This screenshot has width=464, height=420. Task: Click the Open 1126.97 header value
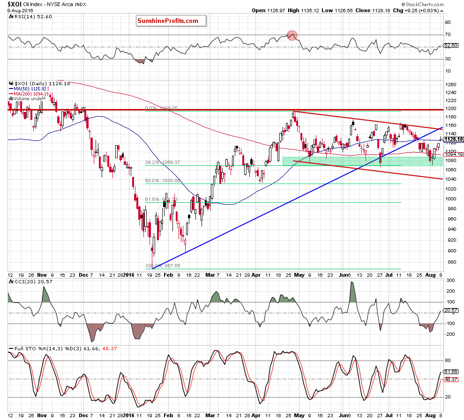click(269, 11)
